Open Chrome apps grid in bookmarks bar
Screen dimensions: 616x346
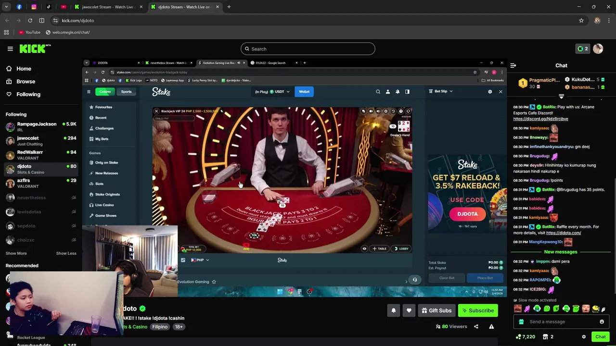click(6, 32)
